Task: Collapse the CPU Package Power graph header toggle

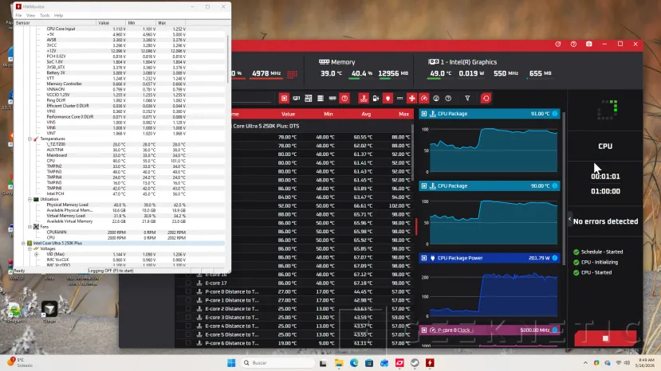Action: pyautogui.click(x=424, y=258)
